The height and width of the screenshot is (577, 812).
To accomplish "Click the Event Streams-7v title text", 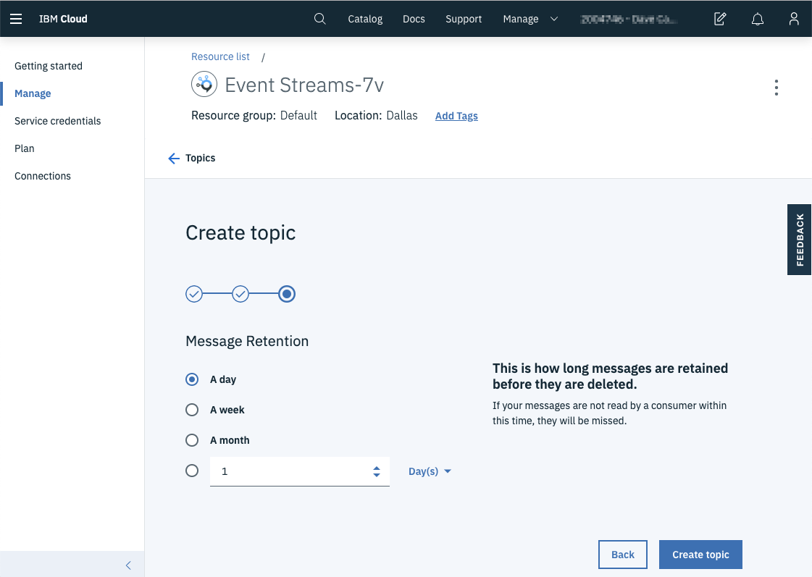I will tap(304, 85).
